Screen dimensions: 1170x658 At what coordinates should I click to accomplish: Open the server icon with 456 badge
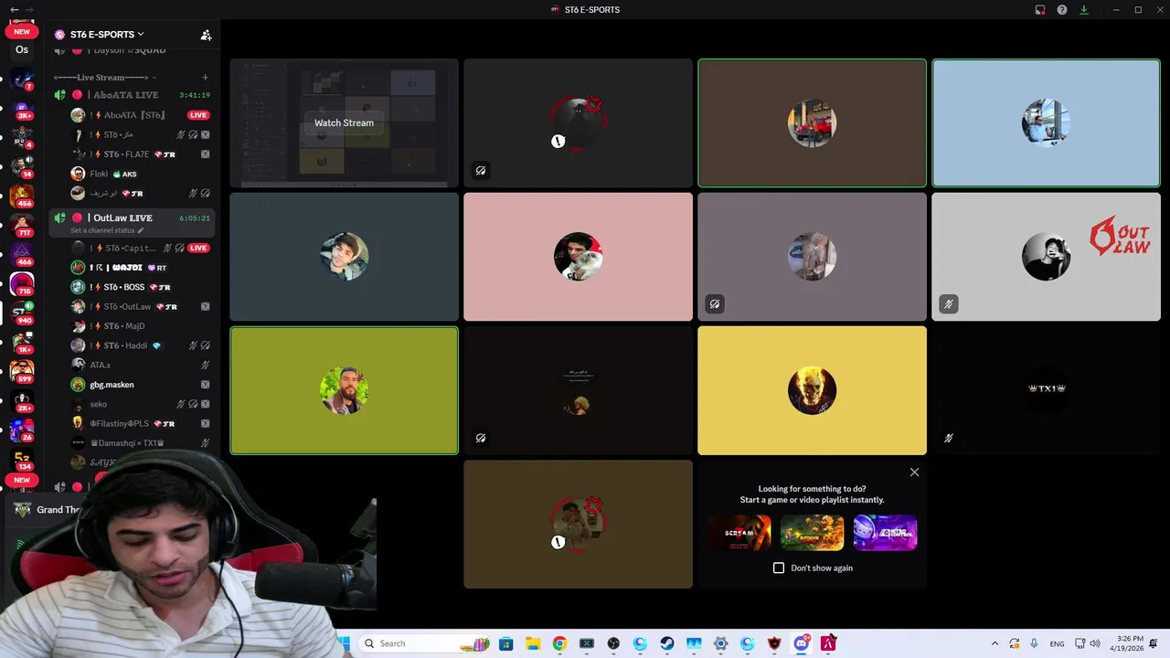pos(22,196)
